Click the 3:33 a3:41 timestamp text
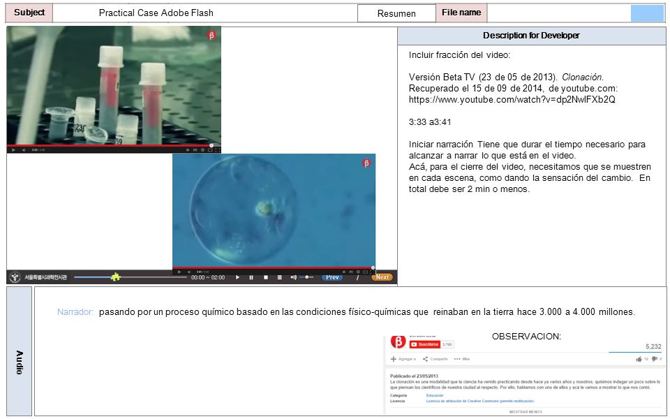670x419 pixels. 430,122
